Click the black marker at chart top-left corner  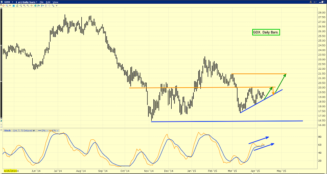tap(1, 9)
